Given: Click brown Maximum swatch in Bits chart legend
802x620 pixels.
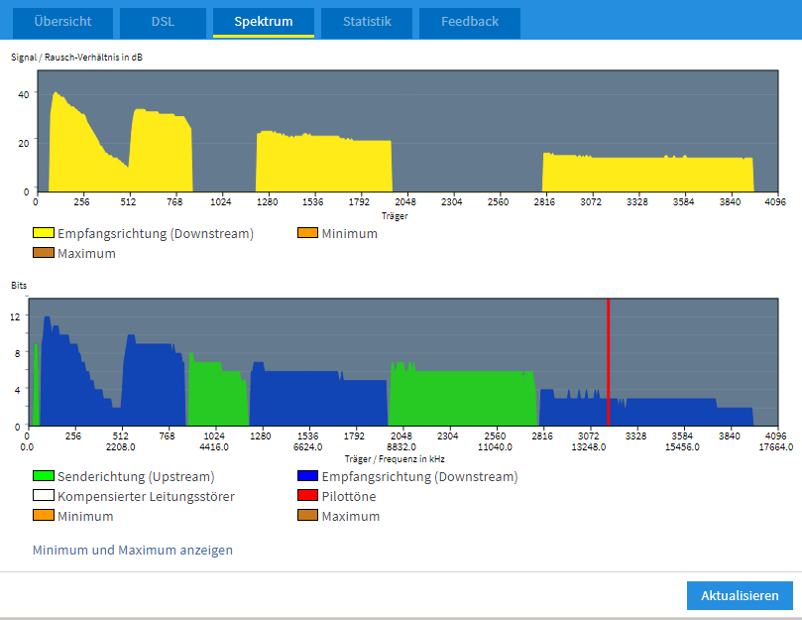Looking at the screenshot, I should tap(307, 517).
